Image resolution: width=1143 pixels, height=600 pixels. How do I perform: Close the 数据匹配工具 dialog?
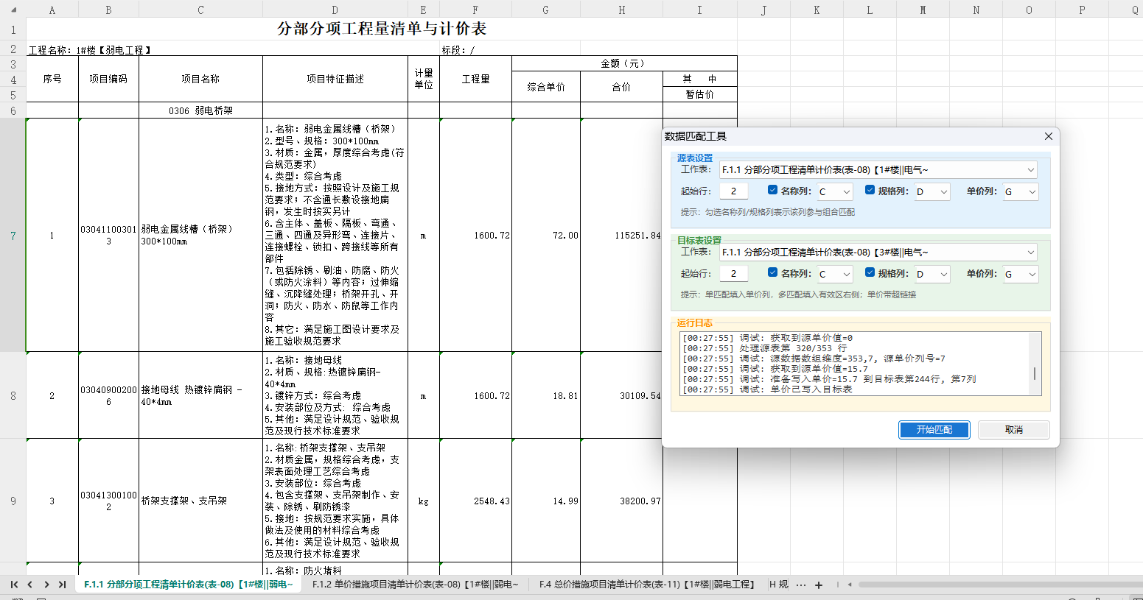1049,136
